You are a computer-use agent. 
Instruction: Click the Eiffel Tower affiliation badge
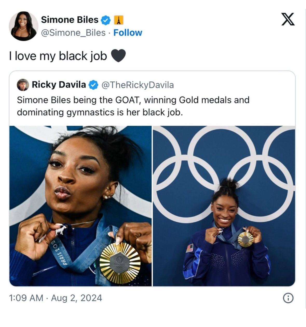119,20
